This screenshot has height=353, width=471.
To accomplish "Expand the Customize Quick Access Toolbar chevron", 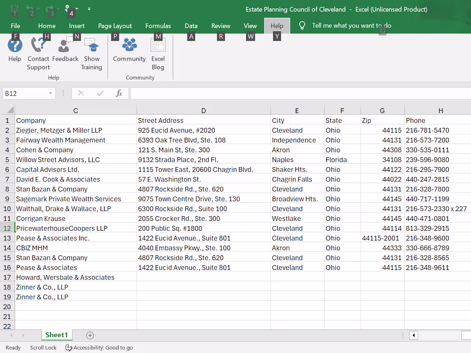I will coord(89,8).
